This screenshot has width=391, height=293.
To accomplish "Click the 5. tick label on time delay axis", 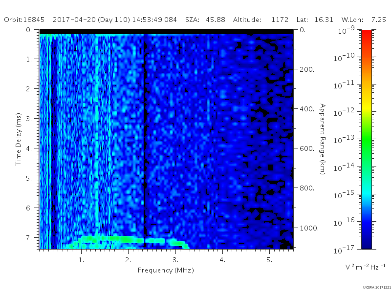I will tap(29, 178).
